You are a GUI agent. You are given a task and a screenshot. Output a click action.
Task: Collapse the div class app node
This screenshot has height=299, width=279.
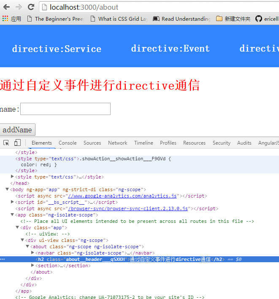click(x=17, y=227)
